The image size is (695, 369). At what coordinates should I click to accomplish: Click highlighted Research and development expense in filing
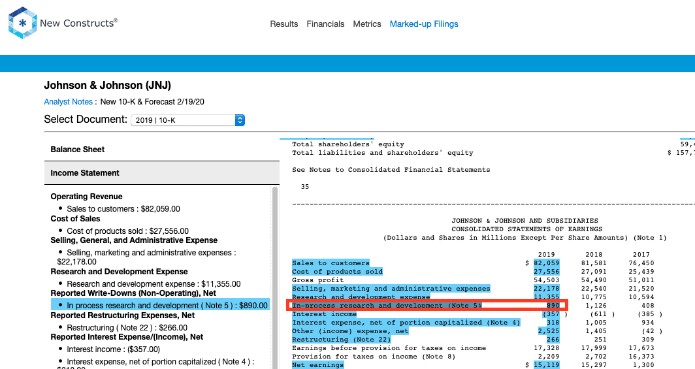pos(361,297)
